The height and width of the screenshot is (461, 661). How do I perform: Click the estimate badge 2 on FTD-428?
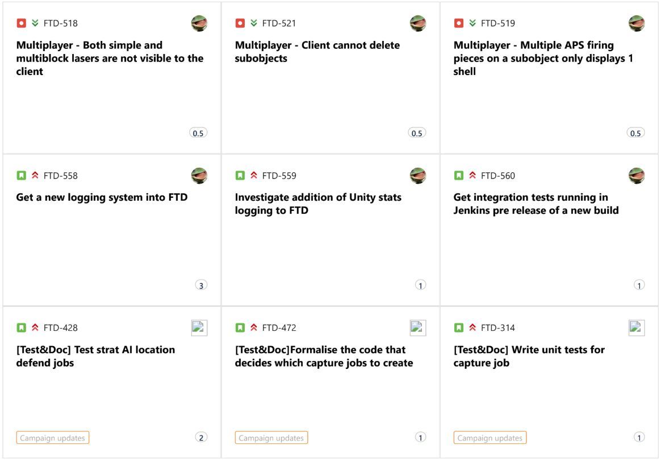tap(201, 437)
